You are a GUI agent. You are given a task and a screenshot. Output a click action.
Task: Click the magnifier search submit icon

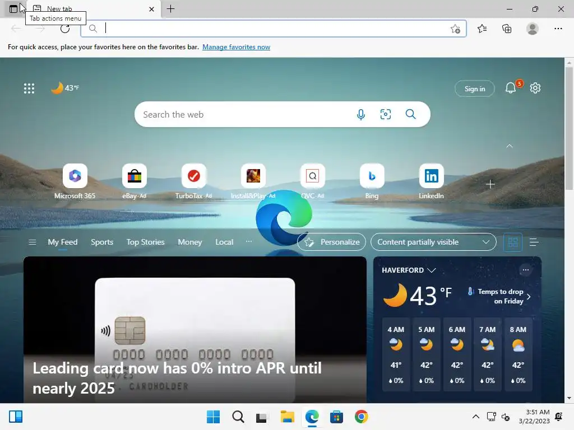pos(410,114)
